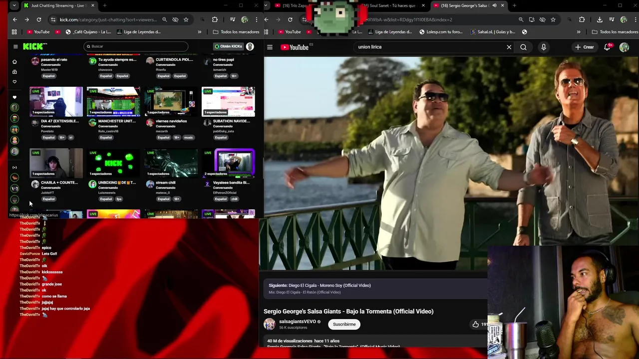Viewport: 639px width, 359px height.
Task: Zoom magnifier icon in the Kick address bar
Action: [164, 19]
